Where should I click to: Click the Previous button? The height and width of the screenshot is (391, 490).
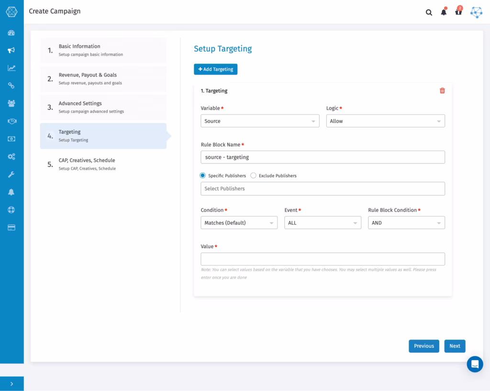click(x=424, y=346)
